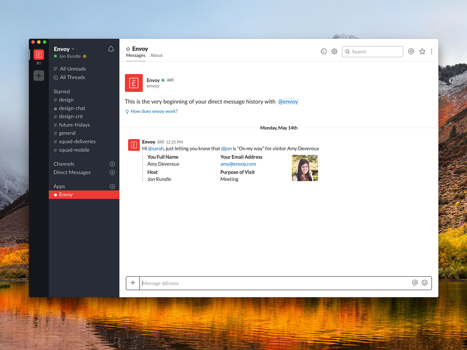Click the @sarah mention in the message
467x350 pixels.
[156, 148]
